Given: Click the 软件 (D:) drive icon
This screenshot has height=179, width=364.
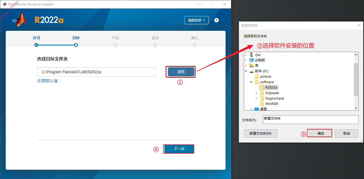Looking at the screenshot, I should [251, 71].
